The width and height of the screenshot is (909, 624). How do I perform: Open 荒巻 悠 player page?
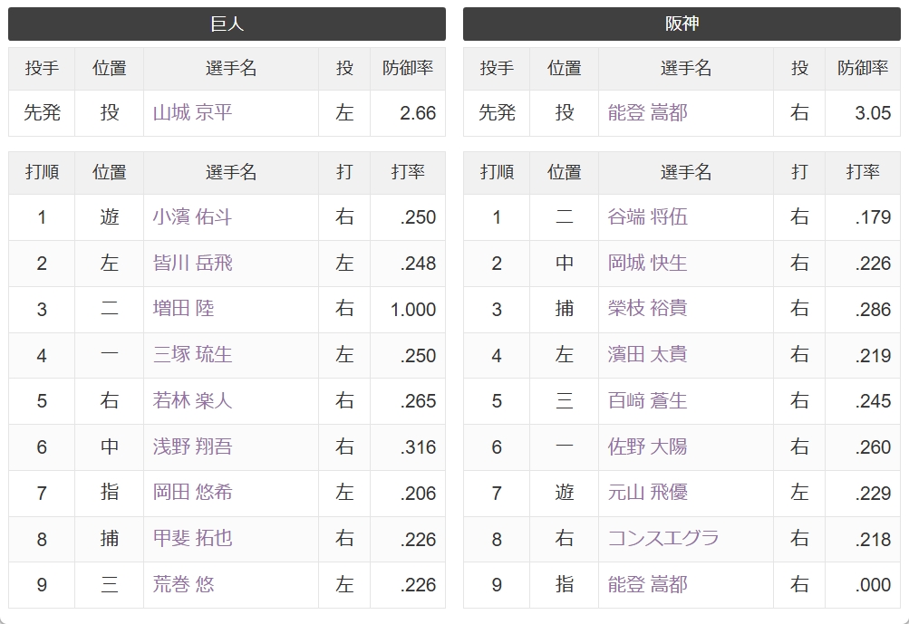click(x=183, y=584)
